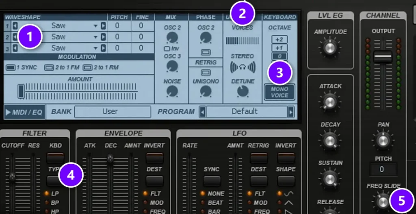Select the +1 octave button
Viewport: 416px width, 214px height.
279,48
